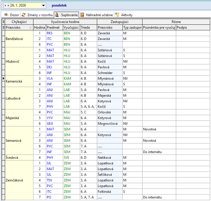Click the grid icon left of Priezvisko header
Screen dimensions: 211x201
tap(3, 27)
